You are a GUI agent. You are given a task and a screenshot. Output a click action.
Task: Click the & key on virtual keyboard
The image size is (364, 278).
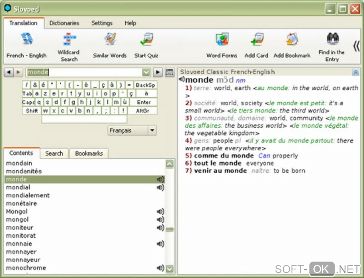[x=35, y=85]
